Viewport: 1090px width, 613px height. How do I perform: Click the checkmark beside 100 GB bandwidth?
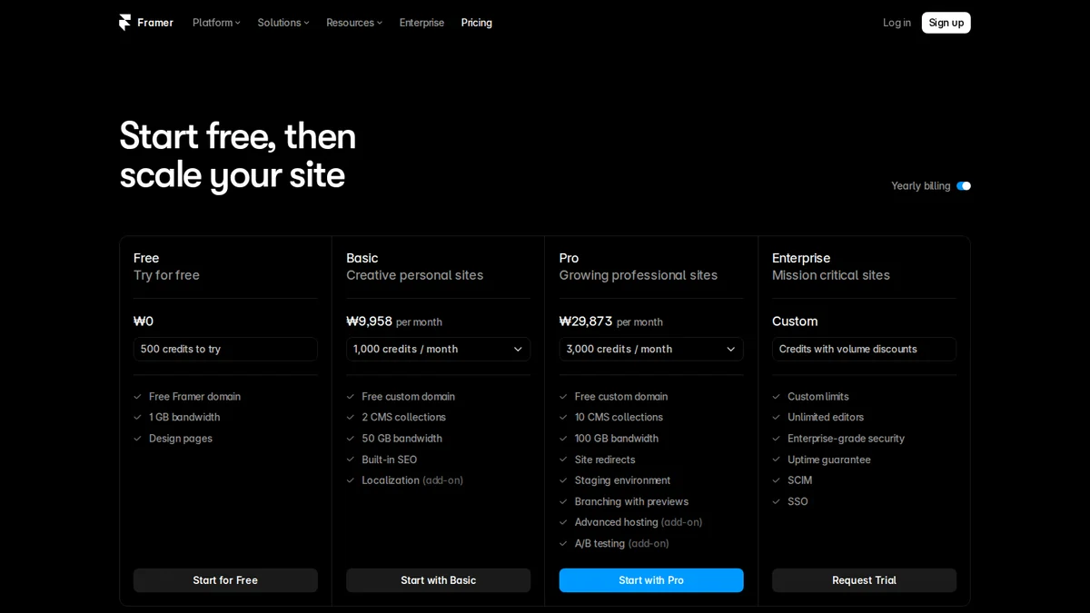[563, 439]
